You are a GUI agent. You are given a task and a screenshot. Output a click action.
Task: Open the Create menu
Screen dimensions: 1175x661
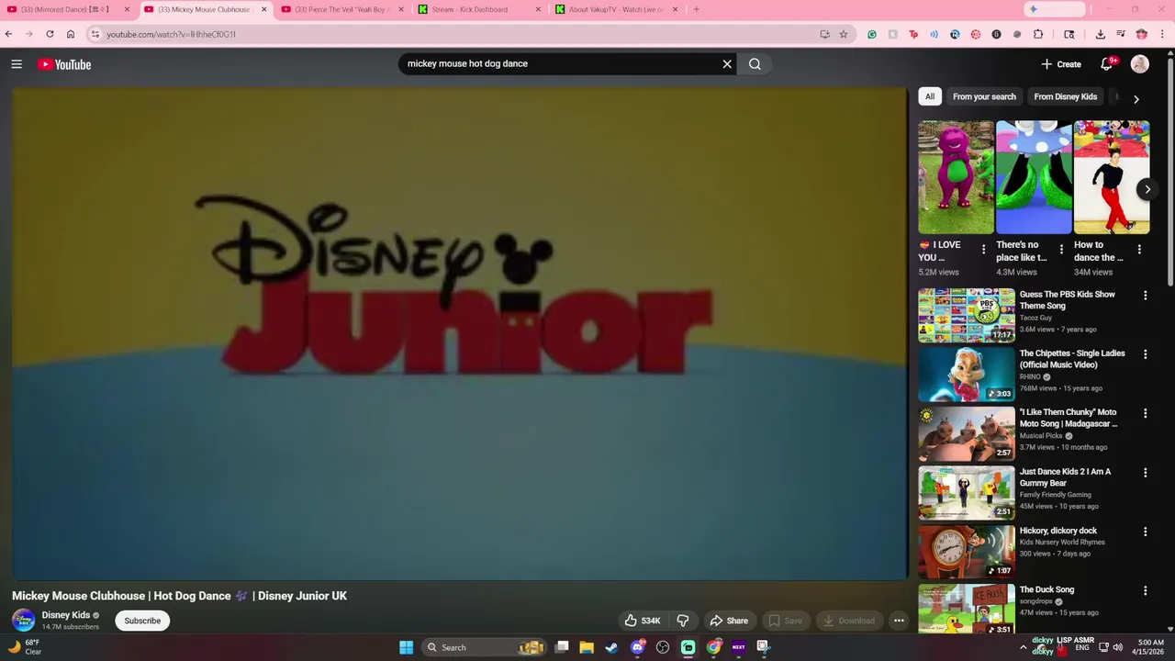pos(1061,64)
